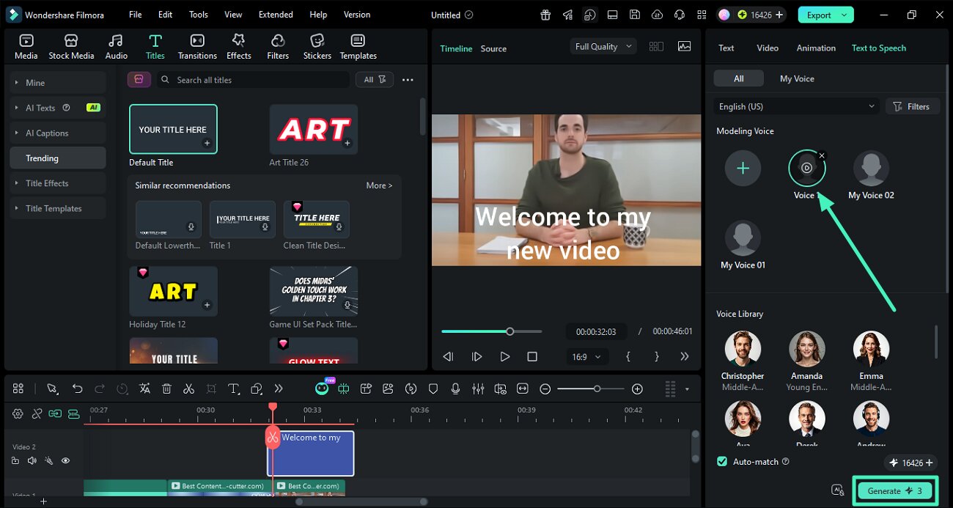Viewport: 953px width, 508px height.
Task: Click the marker shield icon
Action: (x=433, y=389)
